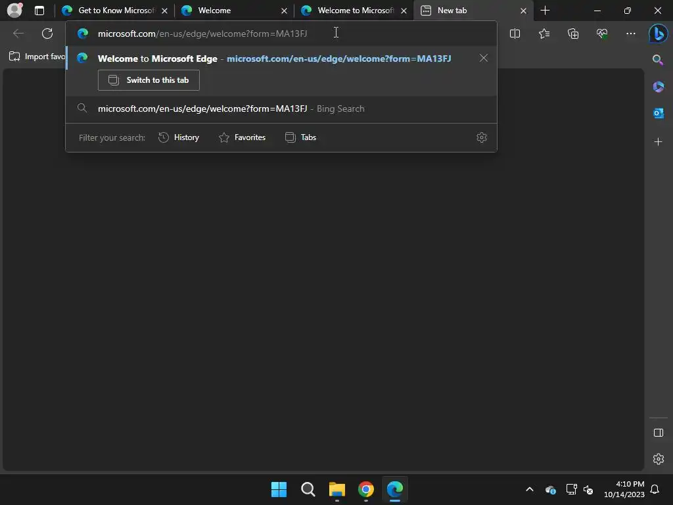
Task: Refresh the page
Action: [x=47, y=34]
